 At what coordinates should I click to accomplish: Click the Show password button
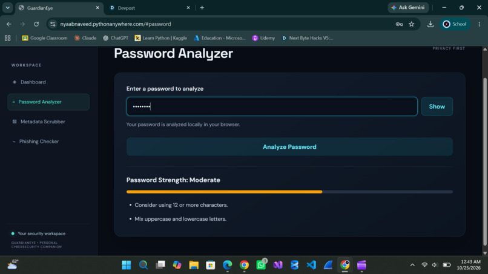437,106
